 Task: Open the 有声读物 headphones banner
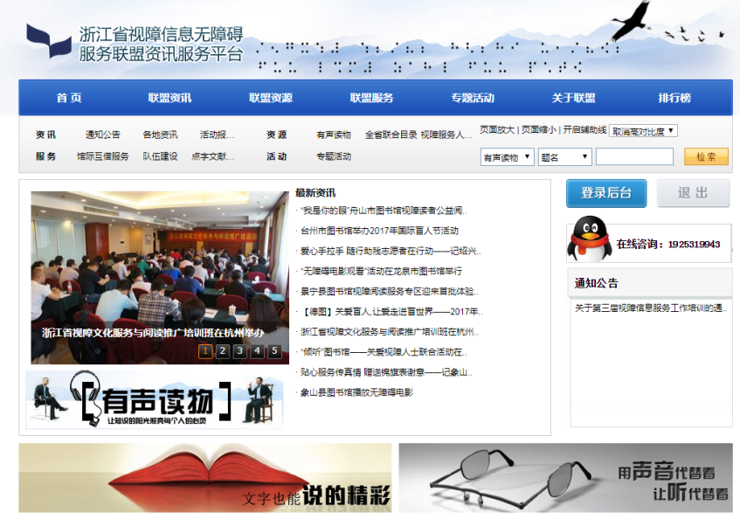154,400
